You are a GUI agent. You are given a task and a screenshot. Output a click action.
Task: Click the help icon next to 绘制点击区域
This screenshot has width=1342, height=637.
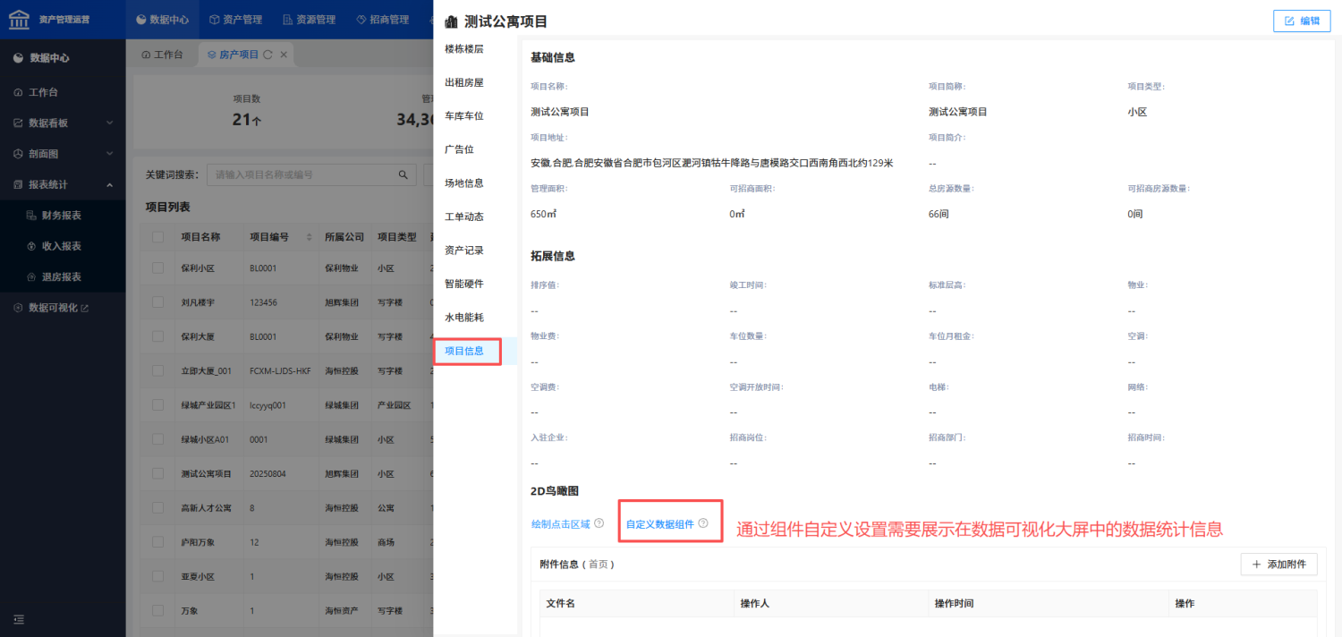click(599, 523)
